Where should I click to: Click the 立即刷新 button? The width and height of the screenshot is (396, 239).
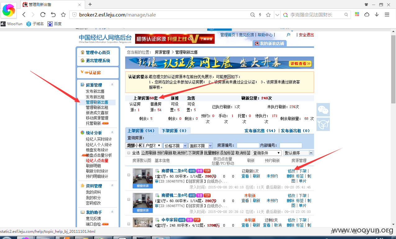[x=148, y=153]
